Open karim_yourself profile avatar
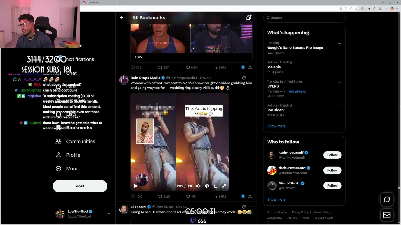Viewport: 401px width, 225px height. point(272,155)
